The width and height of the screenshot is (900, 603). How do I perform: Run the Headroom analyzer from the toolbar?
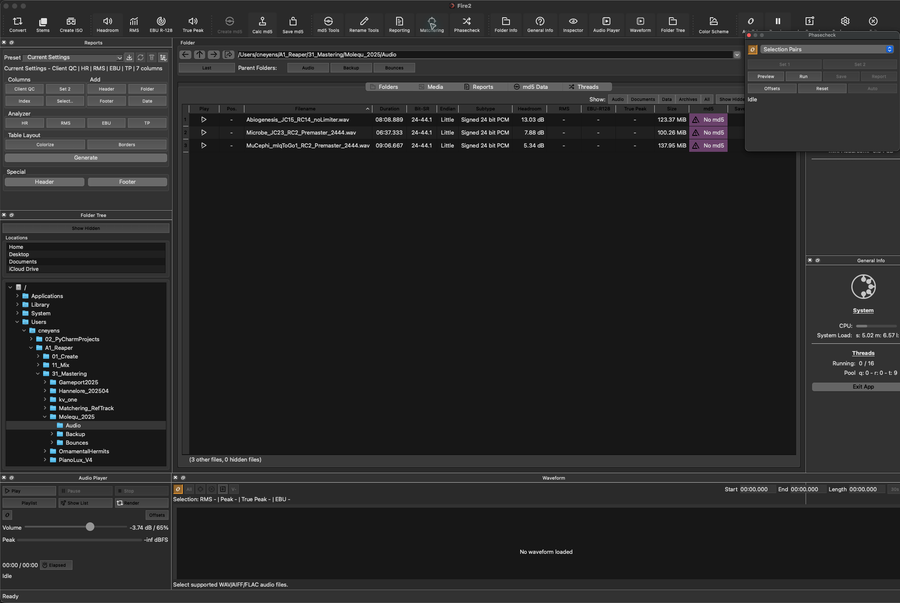107,25
